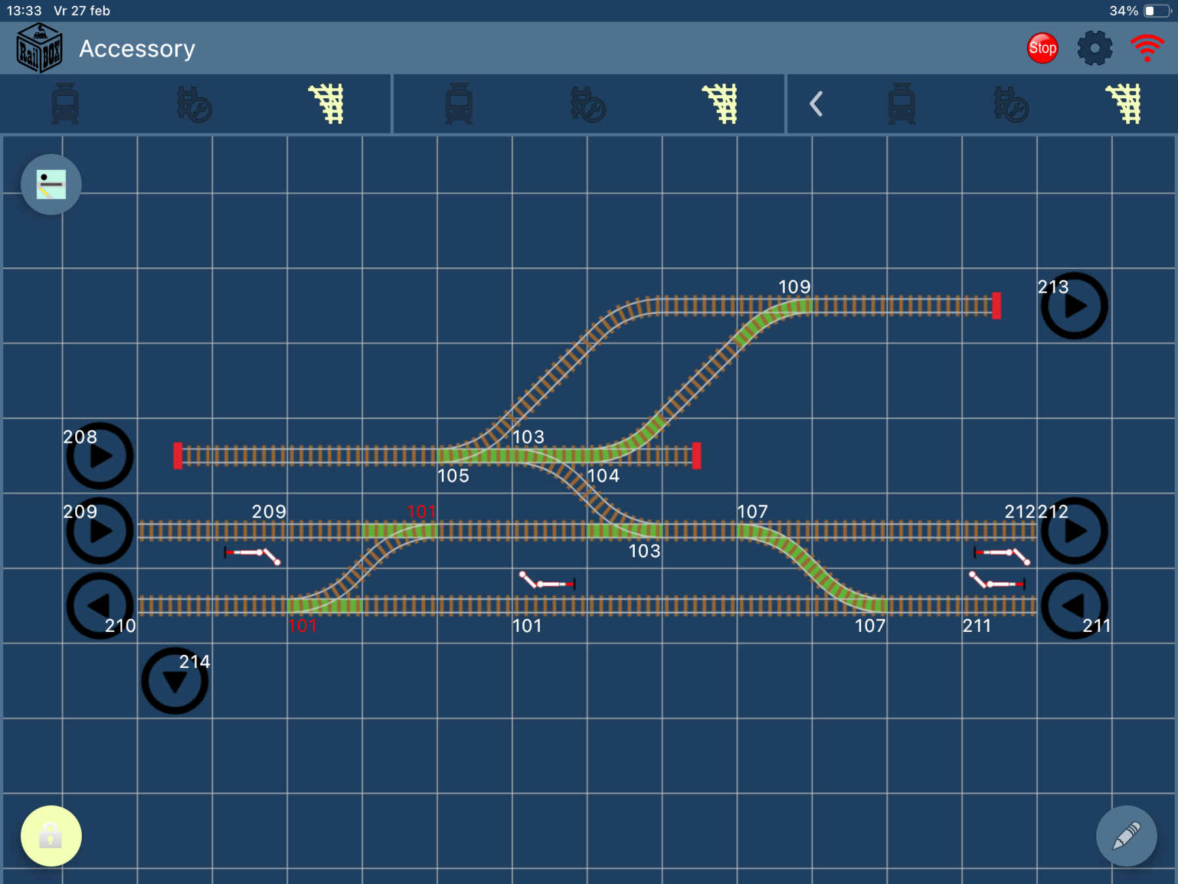Switch the signal above track label 101
The width and height of the screenshot is (1178, 884).
tap(547, 581)
